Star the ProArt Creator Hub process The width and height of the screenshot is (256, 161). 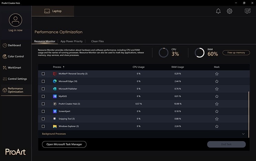click(217, 104)
